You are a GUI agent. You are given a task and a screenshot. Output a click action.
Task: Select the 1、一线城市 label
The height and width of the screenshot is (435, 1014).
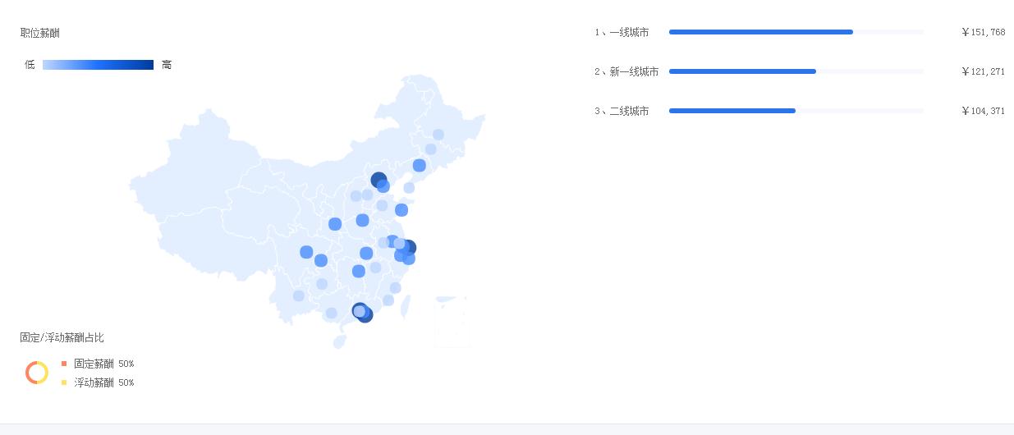(x=622, y=32)
